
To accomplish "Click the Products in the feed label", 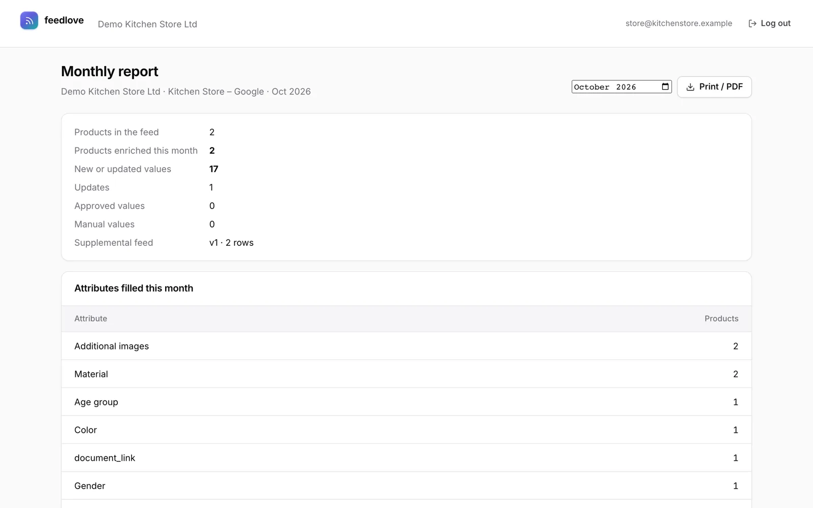I will pyautogui.click(x=116, y=132).
